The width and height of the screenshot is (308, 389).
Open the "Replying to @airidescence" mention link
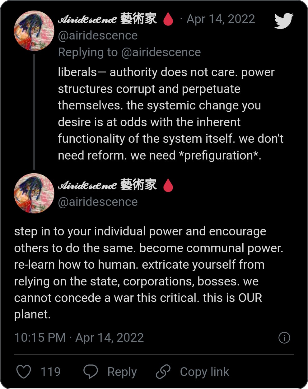(161, 52)
